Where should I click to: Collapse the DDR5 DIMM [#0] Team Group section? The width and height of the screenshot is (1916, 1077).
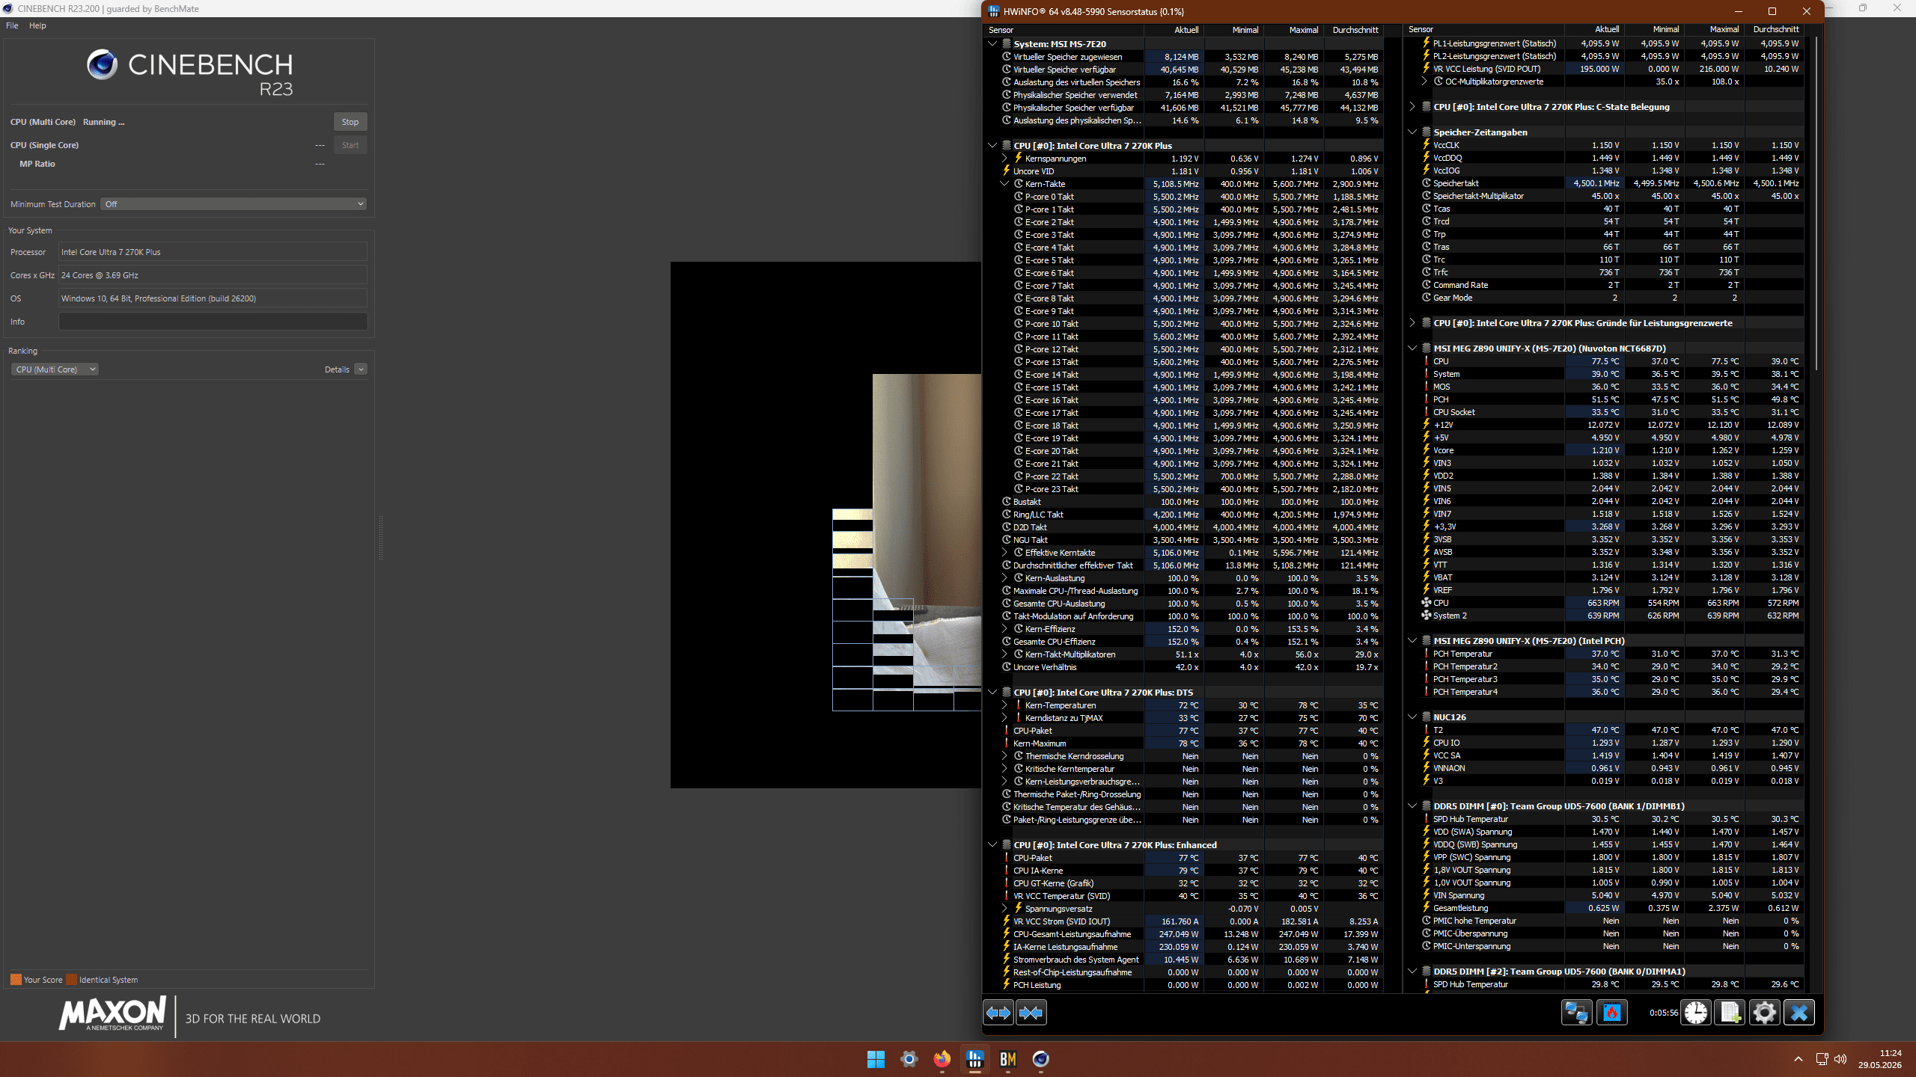pyautogui.click(x=1412, y=806)
